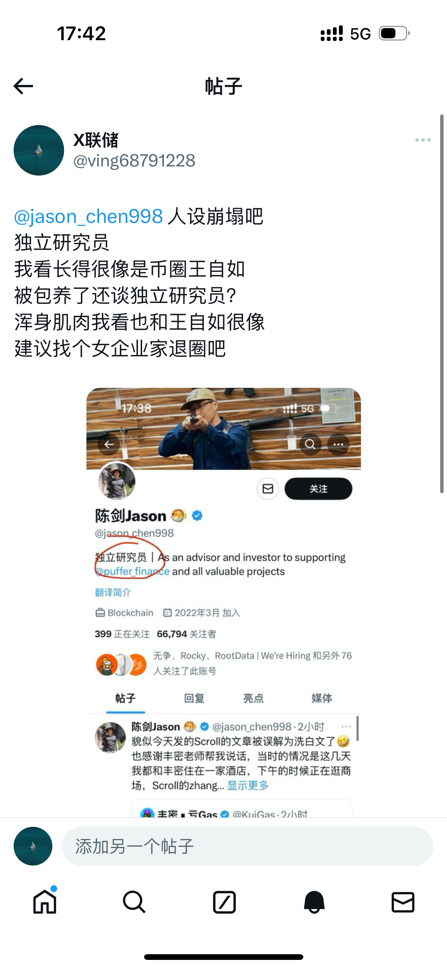Open the @jason_chen998 mention link
Image resolution: width=447 pixels, height=969 pixels.
pyautogui.click(x=88, y=216)
